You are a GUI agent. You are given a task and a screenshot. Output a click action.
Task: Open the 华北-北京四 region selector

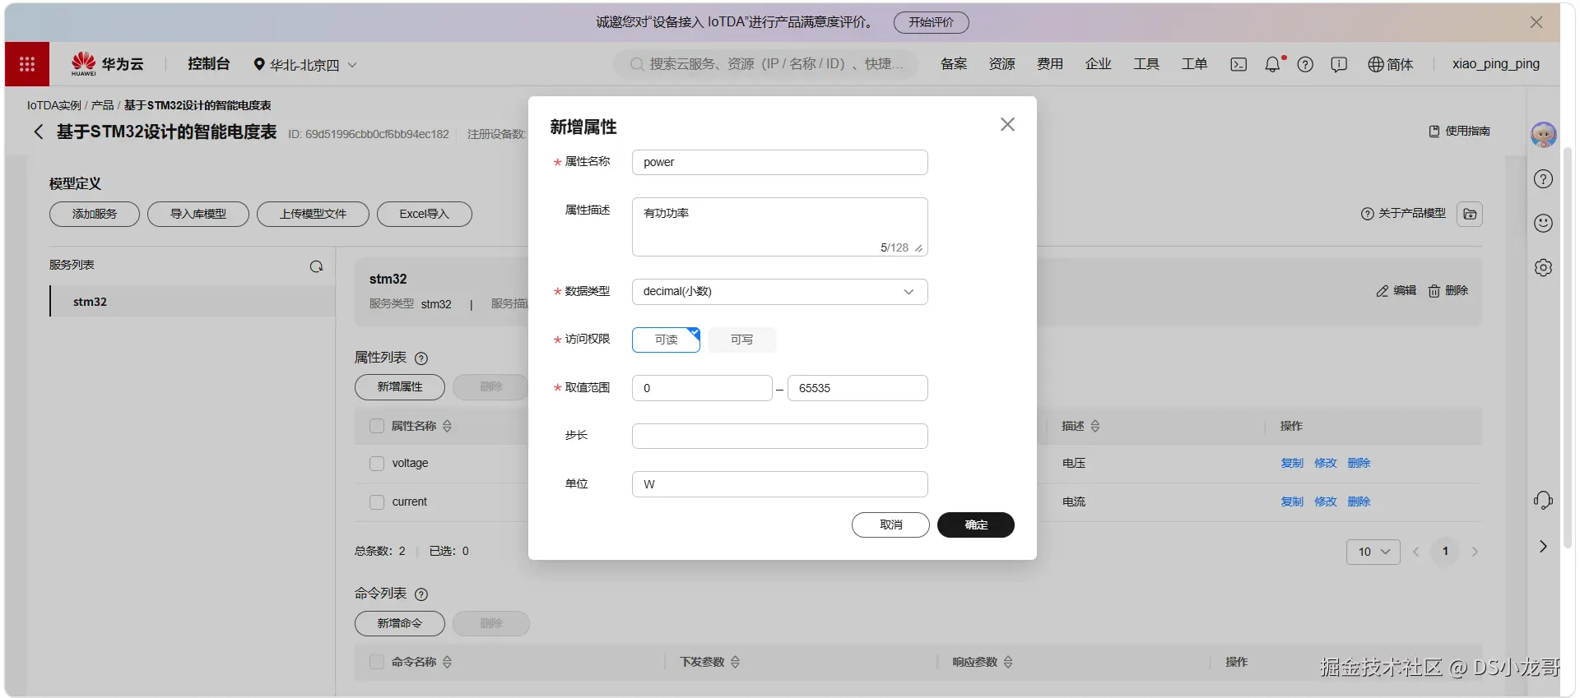pos(305,64)
